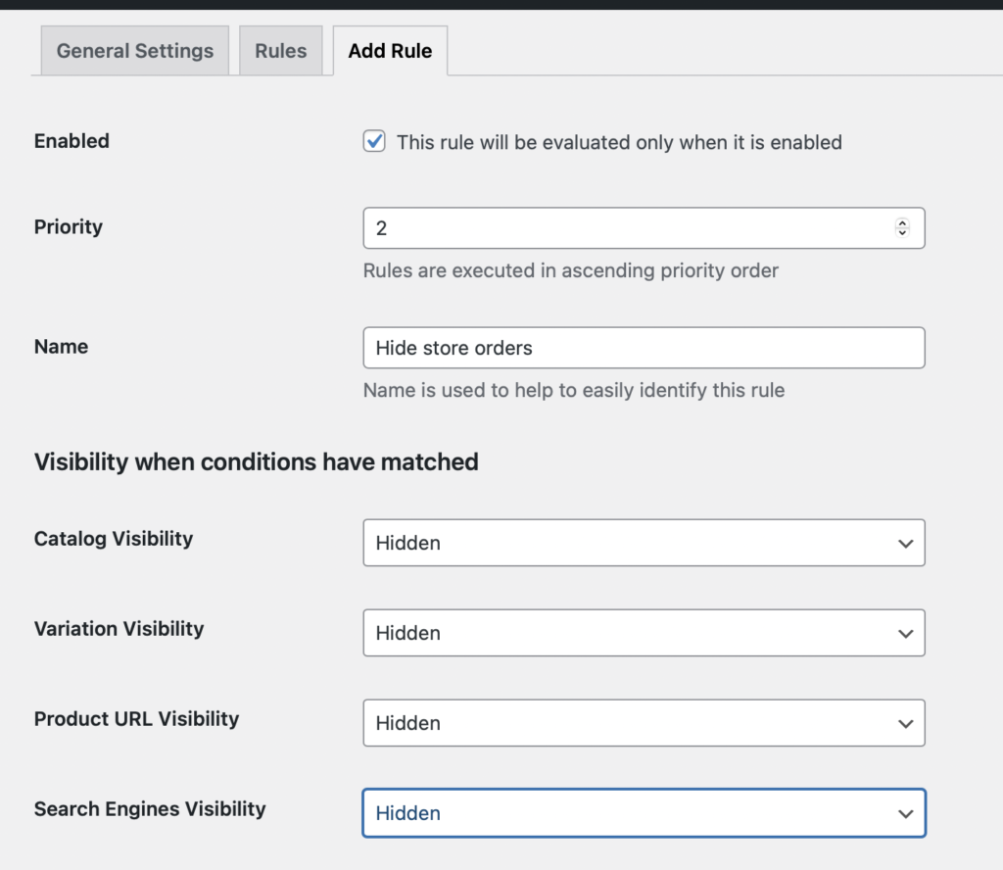Switch to the Rules tab
Image resolution: width=1003 pixels, height=870 pixels.
[x=280, y=51]
